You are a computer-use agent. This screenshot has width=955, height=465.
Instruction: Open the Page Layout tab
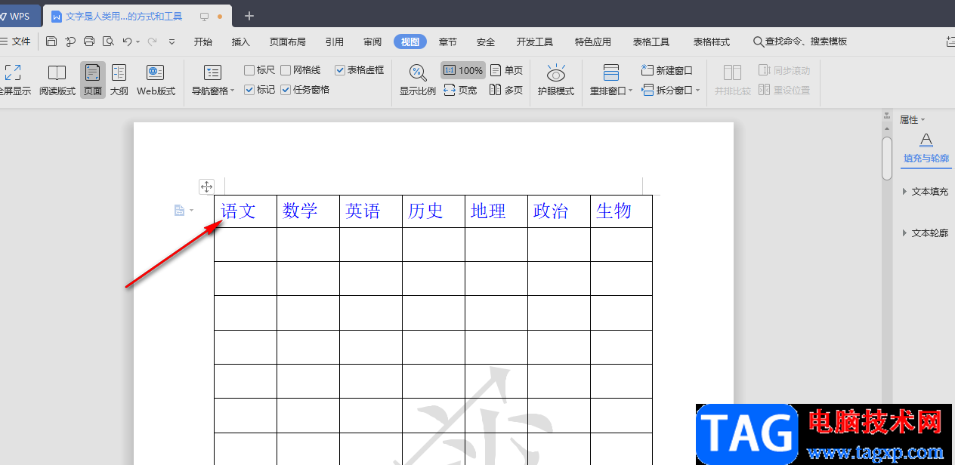click(288, 42)
